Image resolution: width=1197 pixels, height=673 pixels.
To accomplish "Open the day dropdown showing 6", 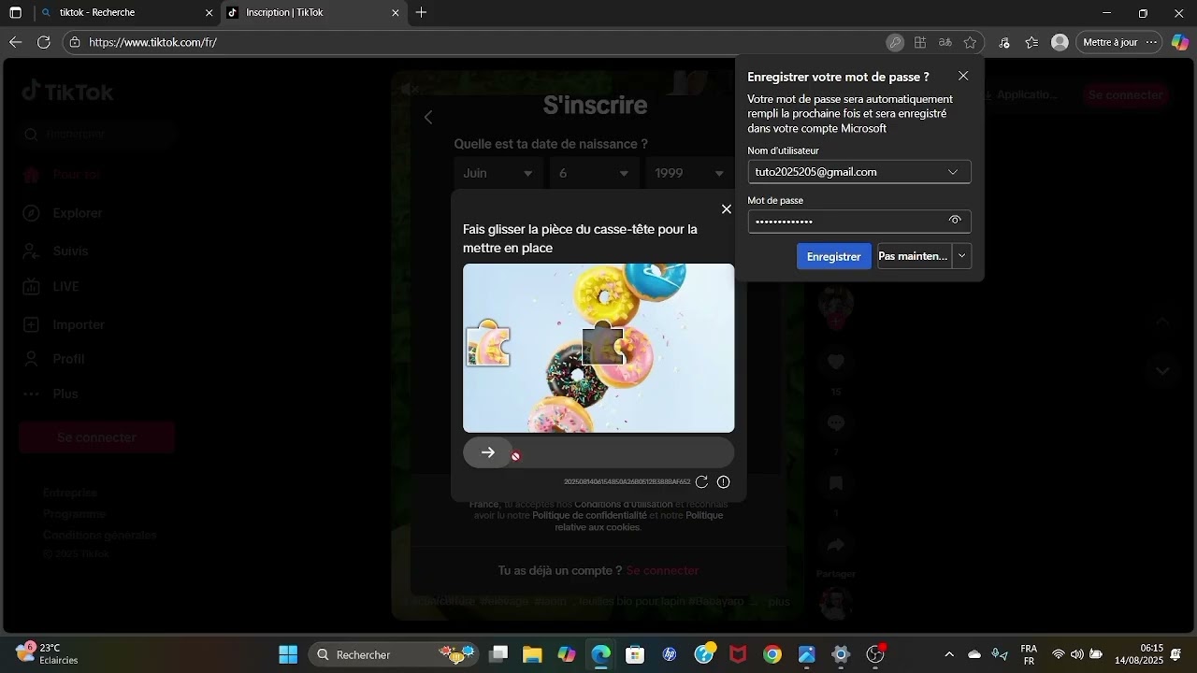I will 594,173.
